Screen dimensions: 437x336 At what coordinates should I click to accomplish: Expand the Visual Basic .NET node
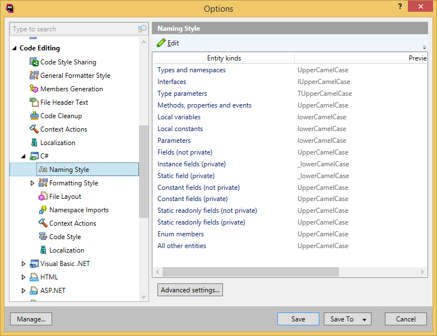(24, 264)
